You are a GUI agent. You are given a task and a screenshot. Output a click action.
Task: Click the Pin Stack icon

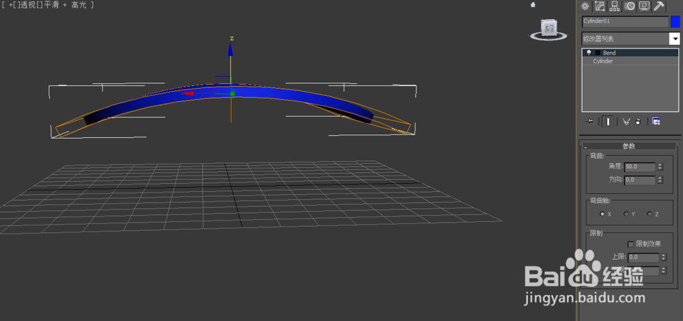click(x=590, y=122)
